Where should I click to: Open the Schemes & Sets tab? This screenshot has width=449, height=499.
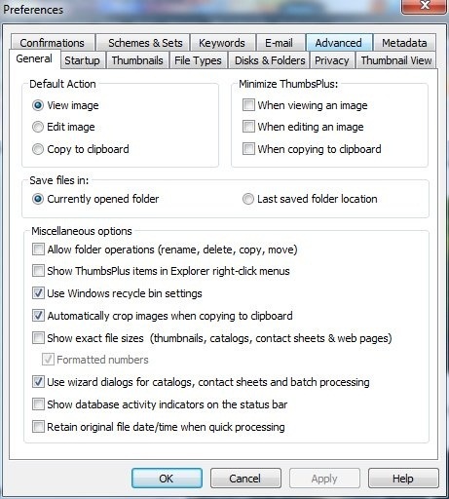click(x=145, y=43)
